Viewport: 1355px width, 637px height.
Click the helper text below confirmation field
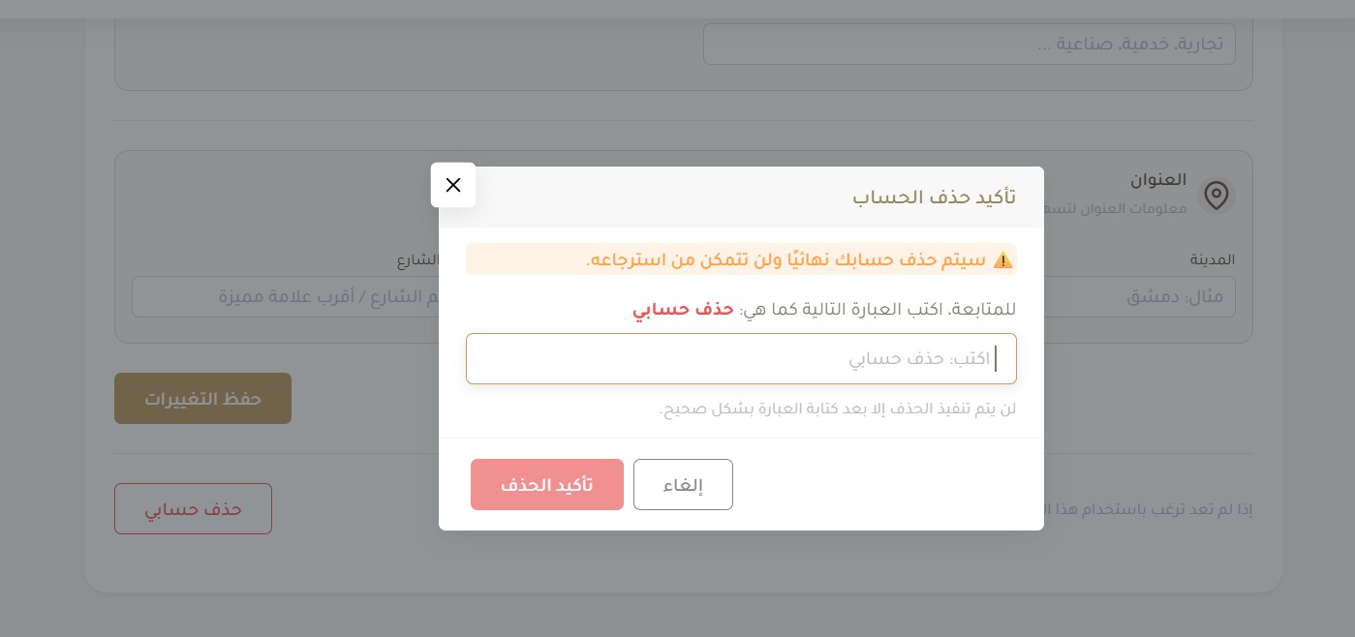tap(838, 409)
